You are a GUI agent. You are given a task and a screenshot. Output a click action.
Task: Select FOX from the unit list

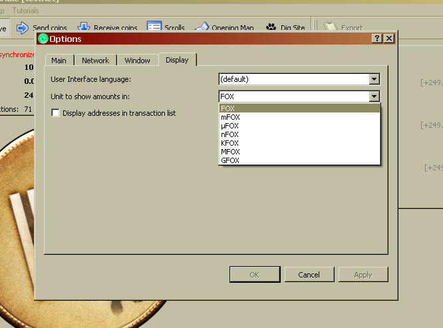[x=299, y=108]
